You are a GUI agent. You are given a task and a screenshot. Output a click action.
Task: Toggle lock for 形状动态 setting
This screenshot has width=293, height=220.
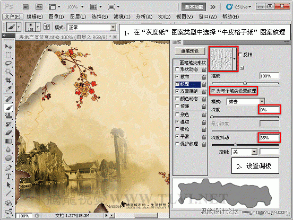coord(204,70)
